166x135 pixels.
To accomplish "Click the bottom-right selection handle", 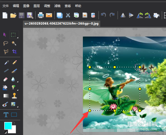I will [140, 111].
